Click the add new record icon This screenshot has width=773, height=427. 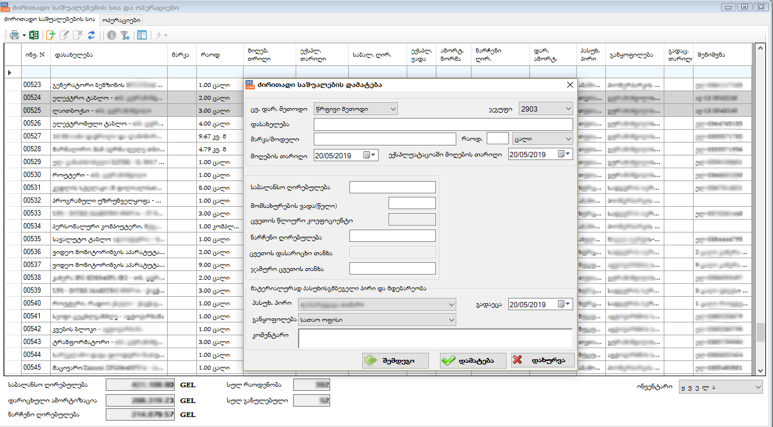[x=50, y=35]
